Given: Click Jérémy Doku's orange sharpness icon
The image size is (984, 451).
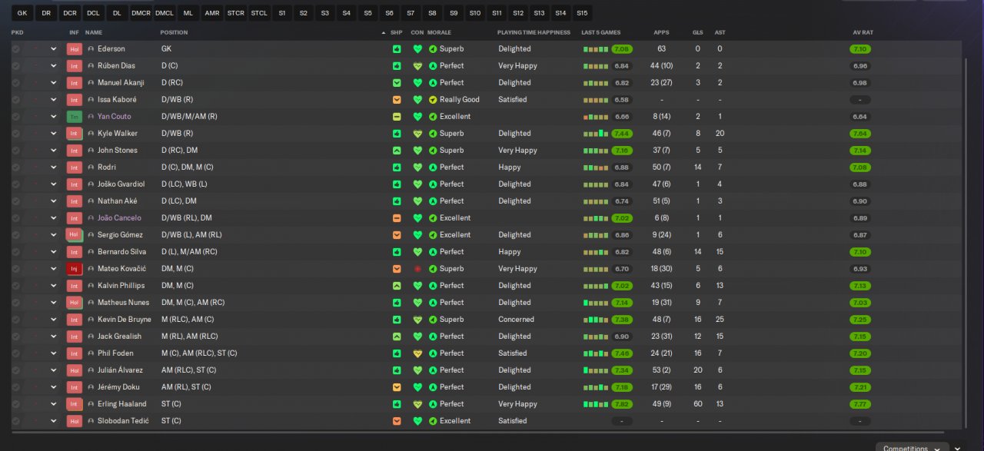Looking at the screenshot, I should pyautogui.click(x=397, y=387).
